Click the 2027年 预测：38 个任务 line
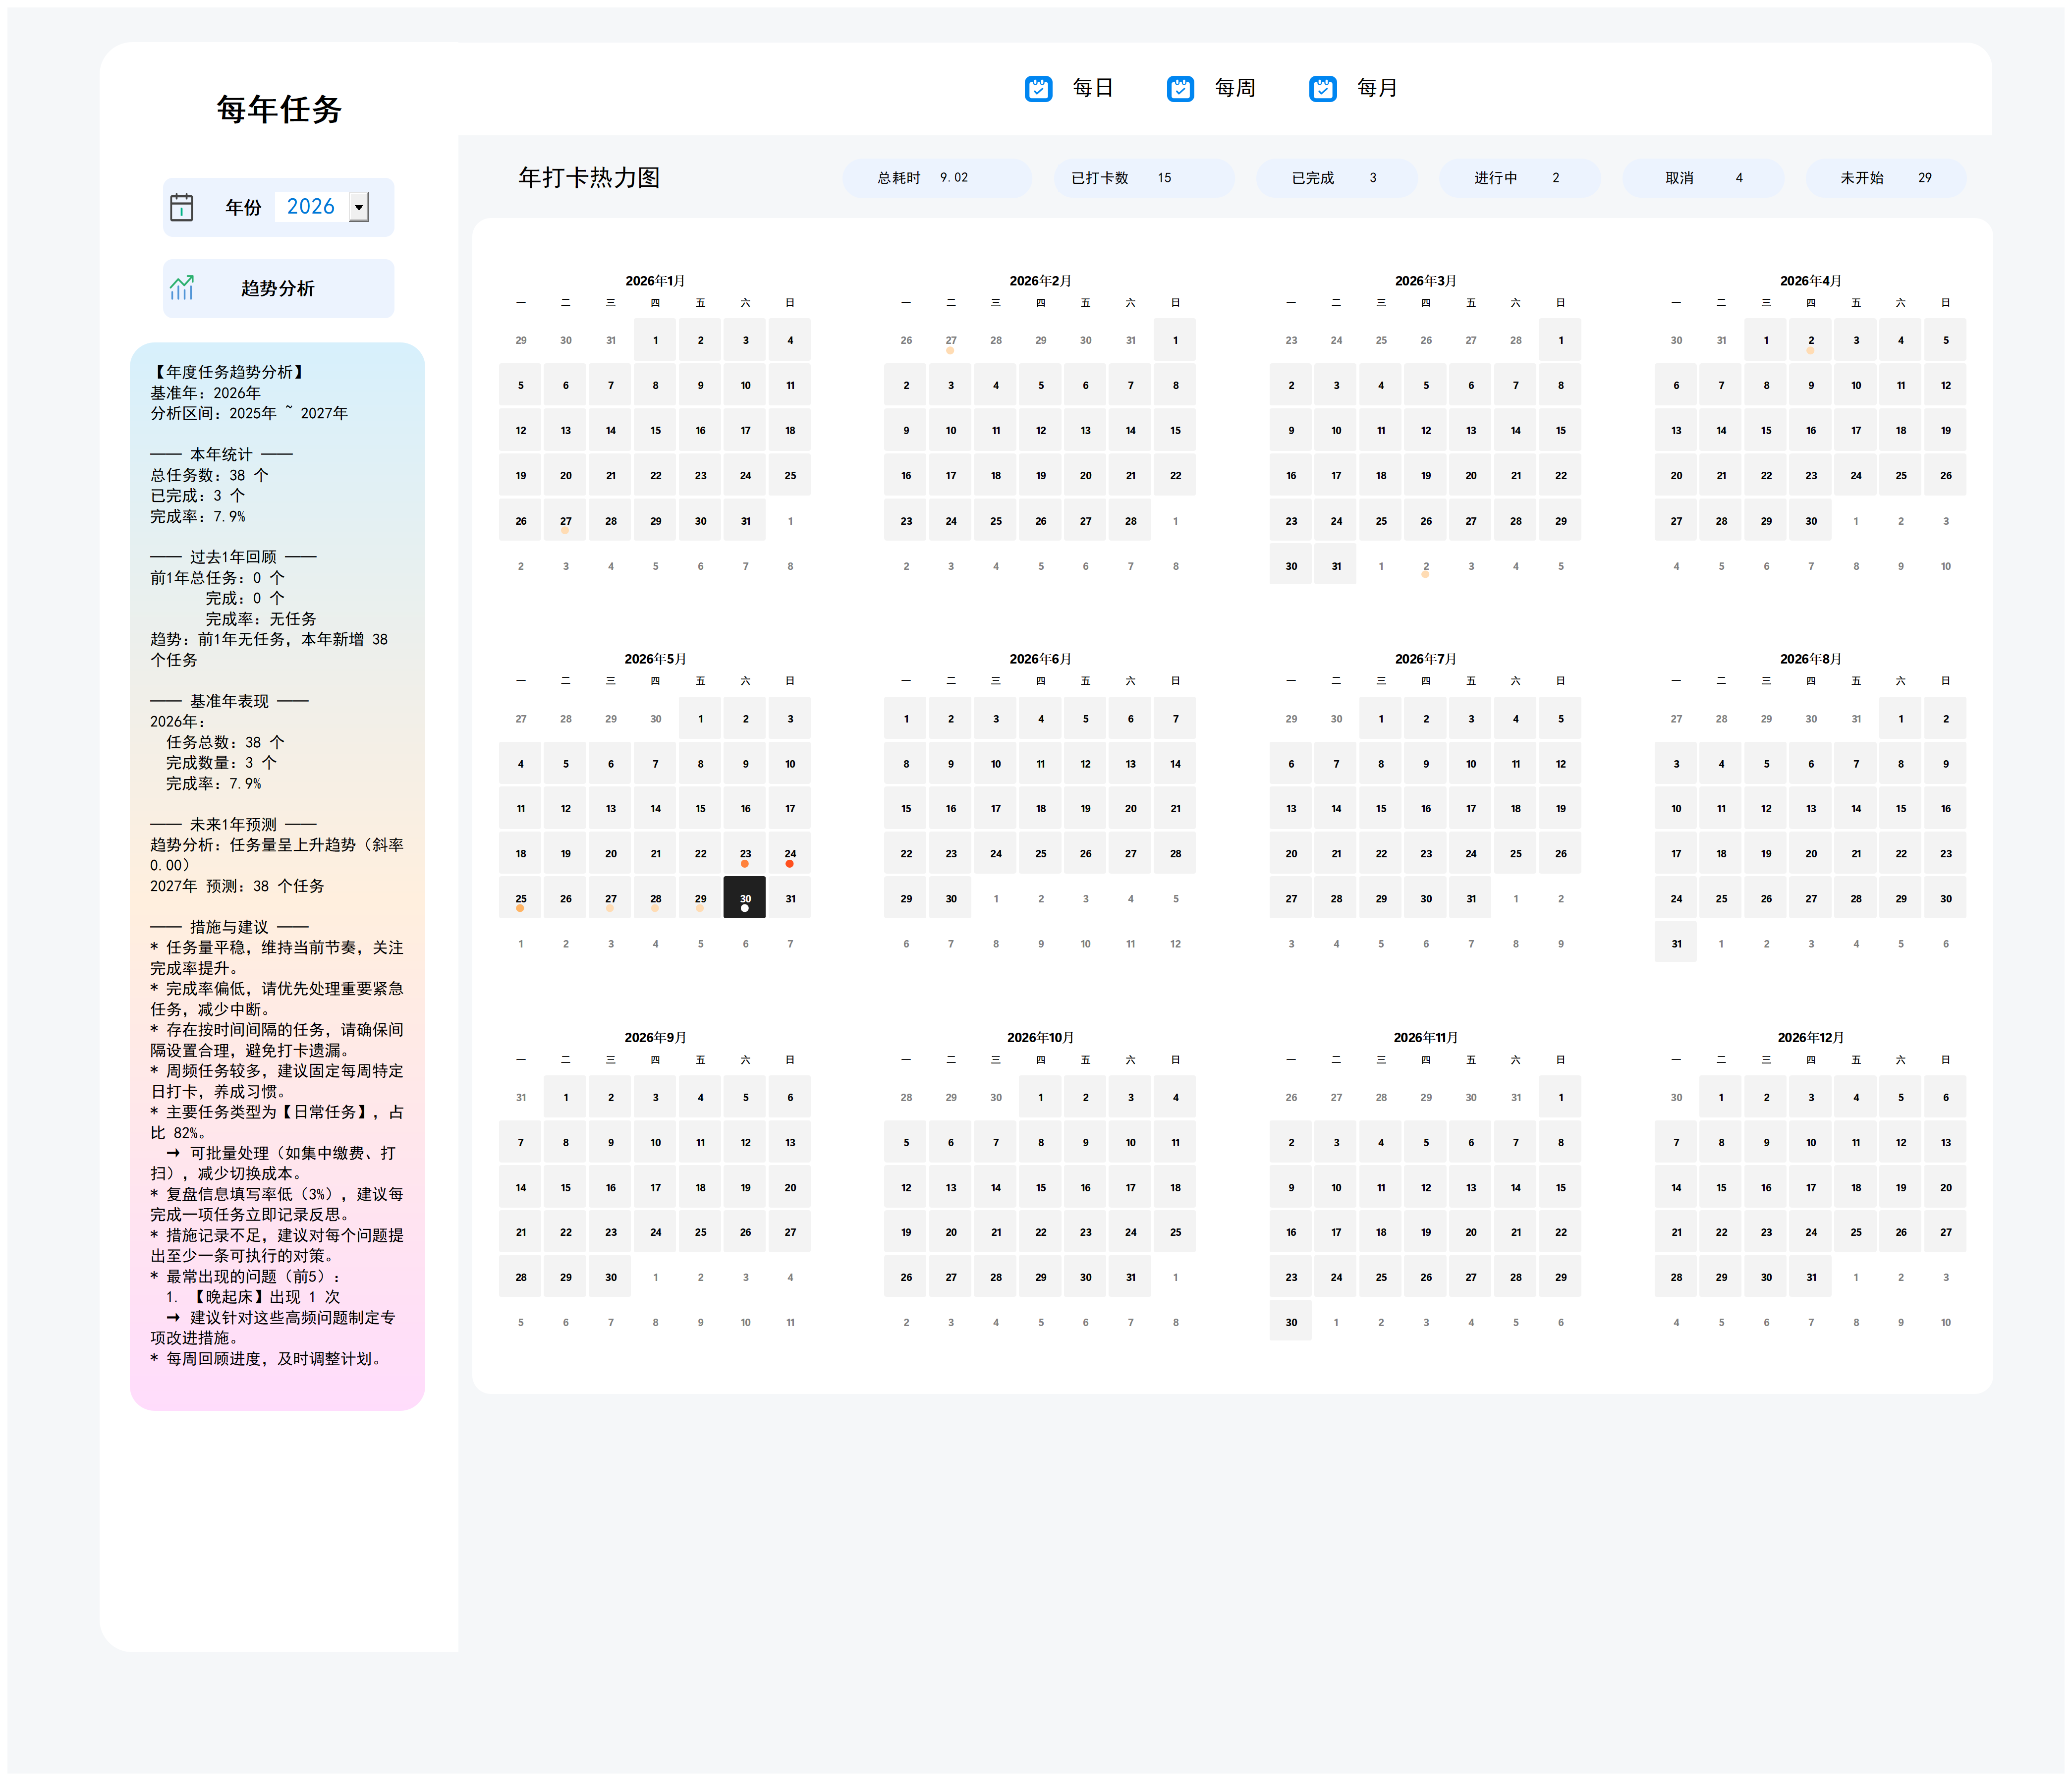This screenshot has width=2072, height=1781. 237,886
